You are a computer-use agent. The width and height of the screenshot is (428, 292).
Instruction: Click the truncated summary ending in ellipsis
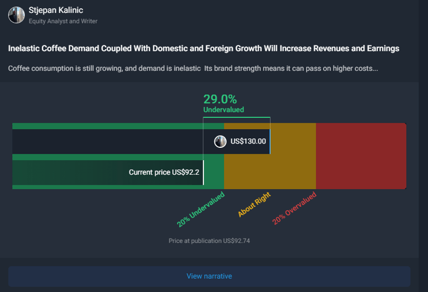pyautogui.click(x=193, y=69)
